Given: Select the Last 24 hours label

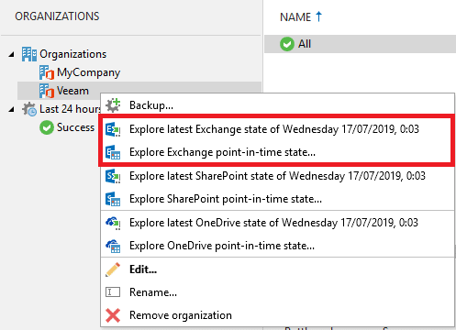Looking at the screenshot, I should [70, 109].
